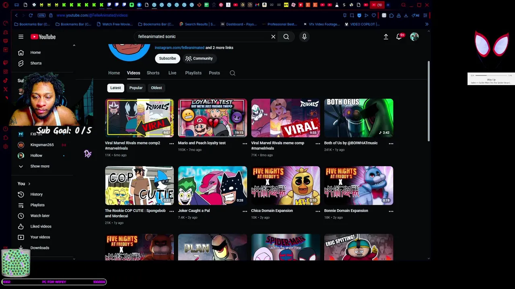
Task: Reload the page
Action: coord(31,15)
